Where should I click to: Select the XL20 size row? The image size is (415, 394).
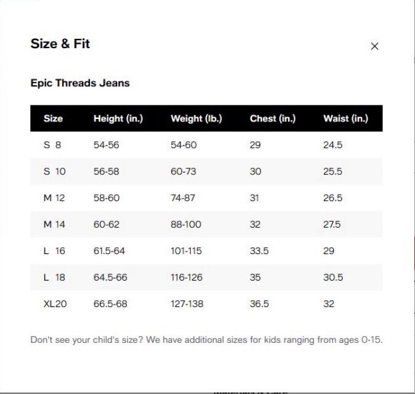pos(207,303)
